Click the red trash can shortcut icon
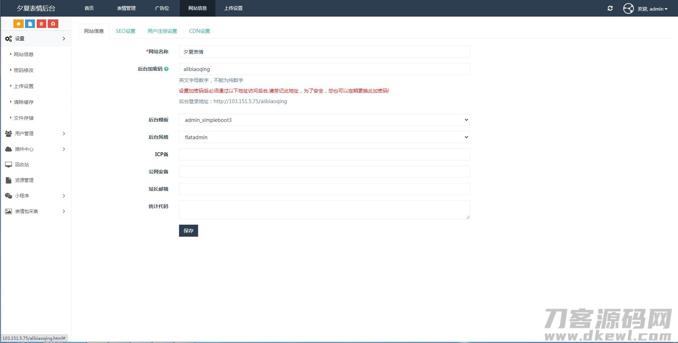Screen dimensions: 678x343 41,24
